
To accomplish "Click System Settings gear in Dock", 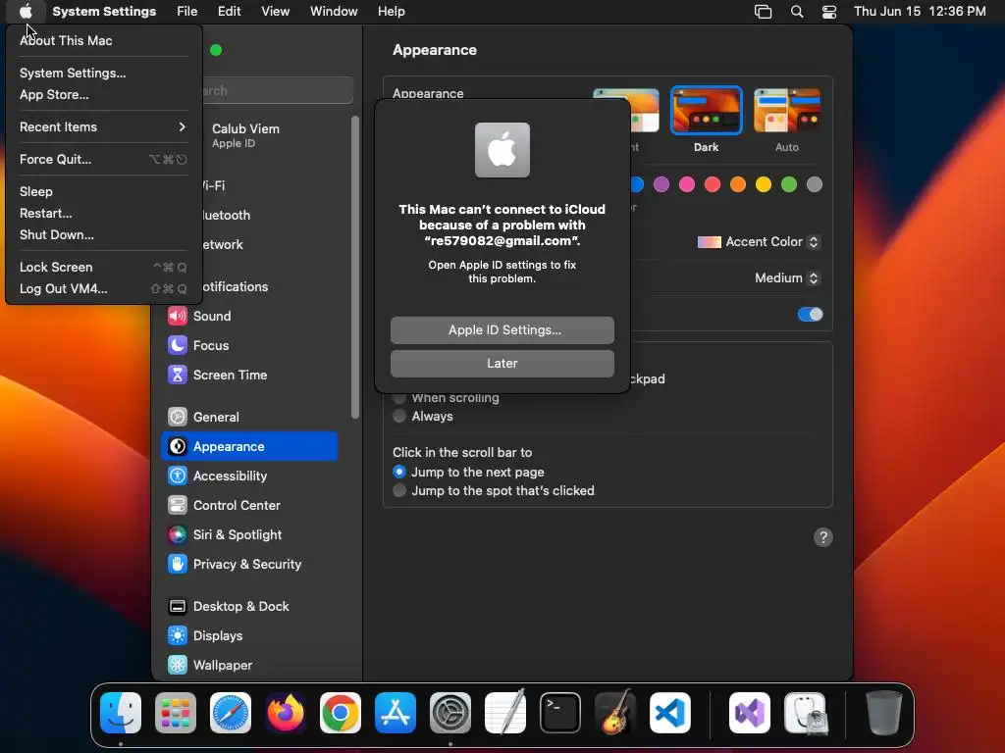I will pos(450,713).
